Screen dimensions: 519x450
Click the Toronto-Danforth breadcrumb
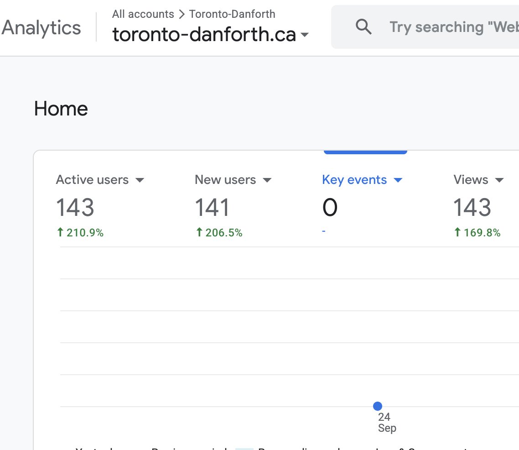pyautogui.click(x=232, y=14)
